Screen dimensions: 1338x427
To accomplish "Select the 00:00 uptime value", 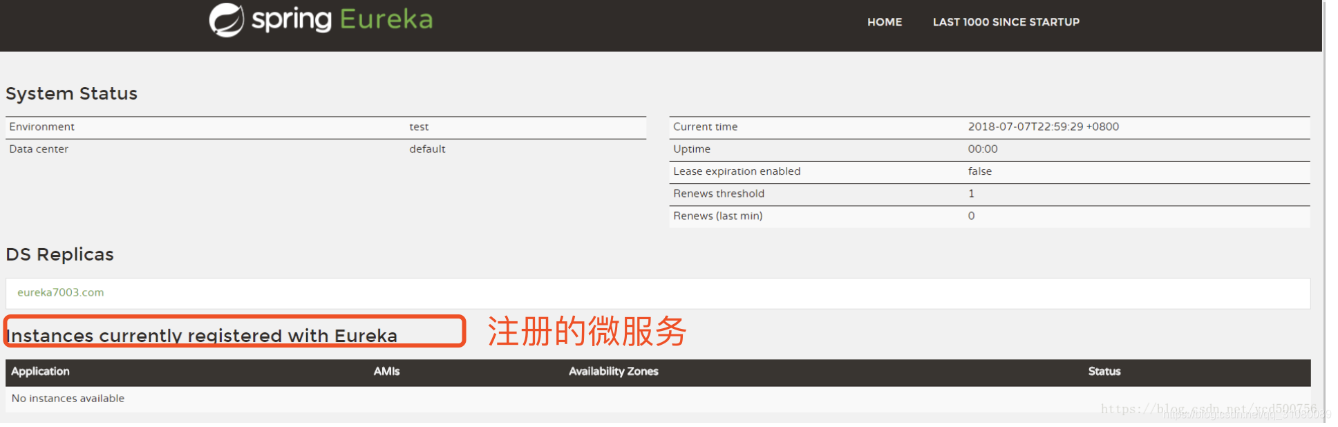I will 983,149.
